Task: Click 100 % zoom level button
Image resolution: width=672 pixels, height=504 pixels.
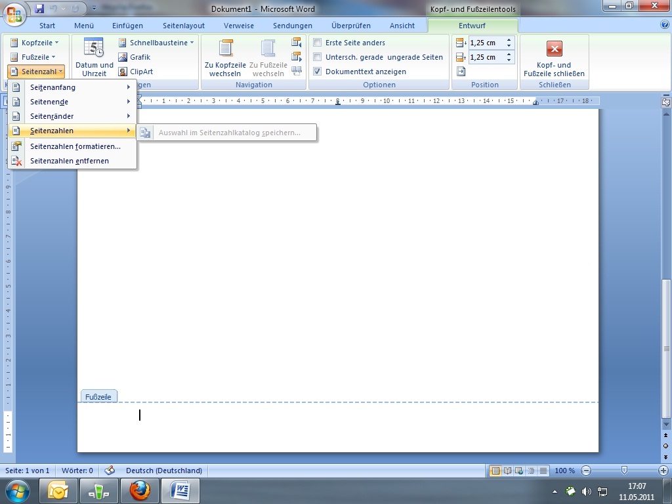Action: click(565, 471)
